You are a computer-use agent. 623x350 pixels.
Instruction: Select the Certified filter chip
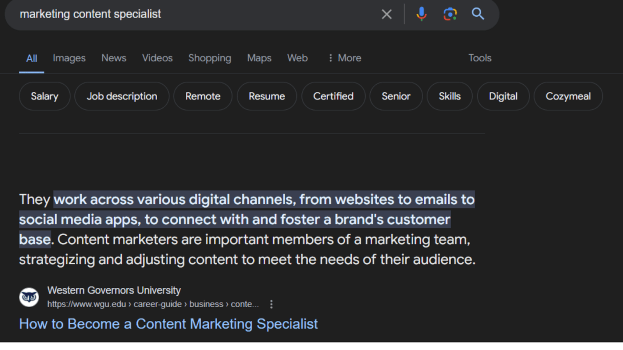pos(333,96)
